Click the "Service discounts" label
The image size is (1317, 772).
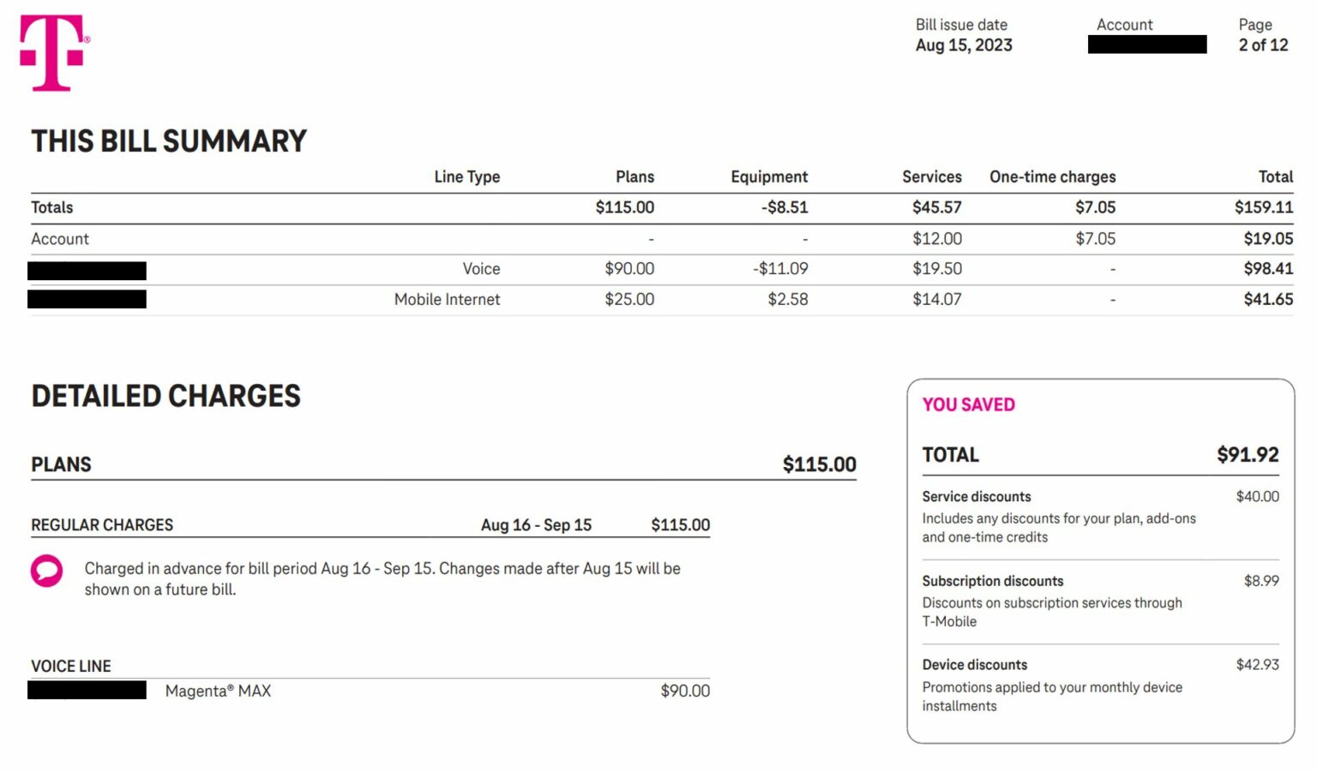[x=977, y=497]
